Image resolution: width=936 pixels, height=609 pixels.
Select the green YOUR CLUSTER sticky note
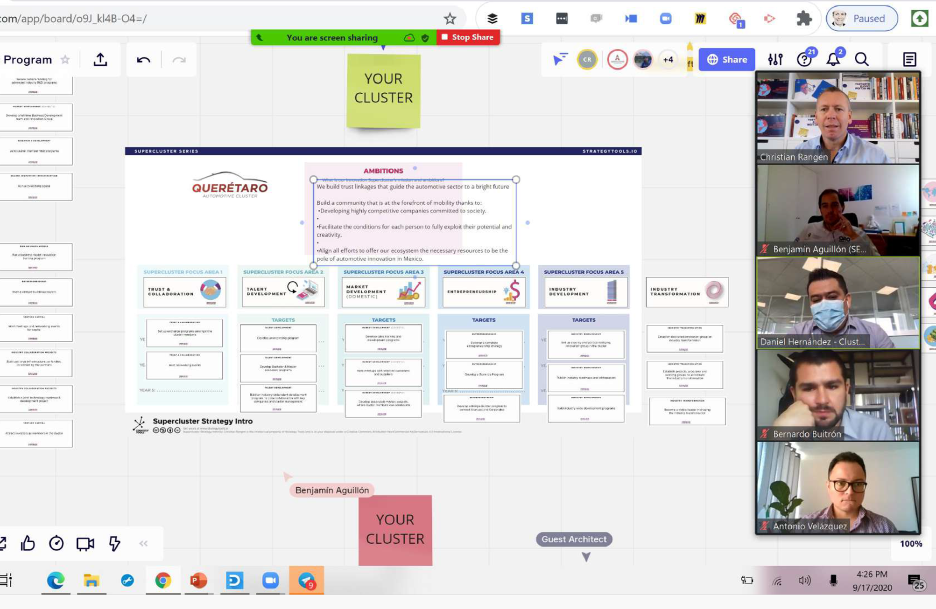tap(383, 90)
